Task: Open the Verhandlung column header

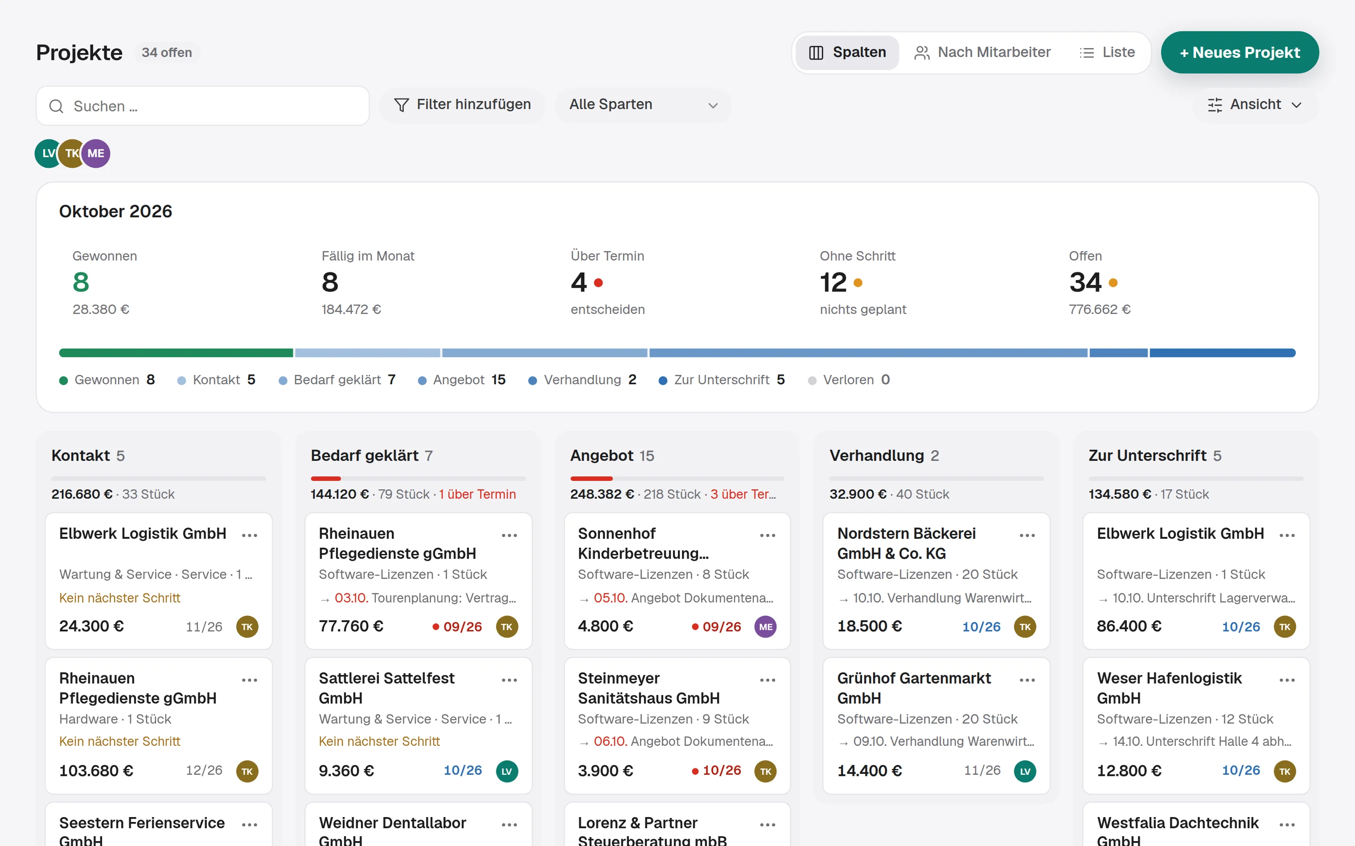Action: (884, 455)
